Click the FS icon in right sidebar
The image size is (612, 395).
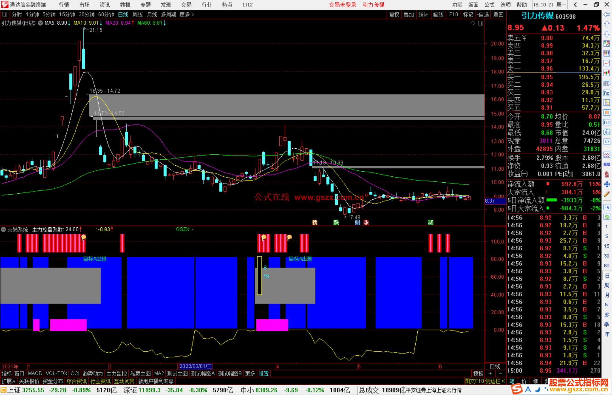[607, 207]
